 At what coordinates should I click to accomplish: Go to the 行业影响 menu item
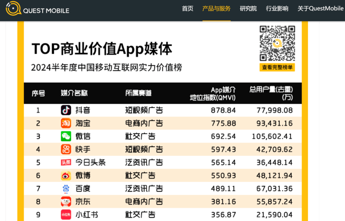(277, 9)
